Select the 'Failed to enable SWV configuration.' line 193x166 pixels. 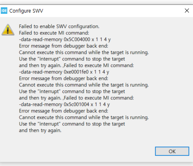[59, 26]
